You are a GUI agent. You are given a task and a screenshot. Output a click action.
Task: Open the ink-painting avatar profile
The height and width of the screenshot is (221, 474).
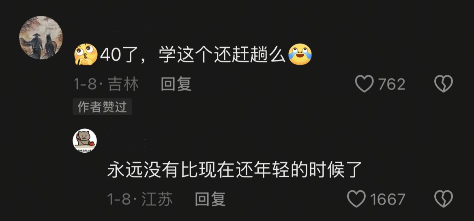41,38
